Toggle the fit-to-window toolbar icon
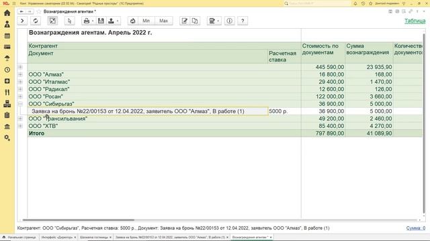Screen dimensions: 430x241 [x=52, y=21]
